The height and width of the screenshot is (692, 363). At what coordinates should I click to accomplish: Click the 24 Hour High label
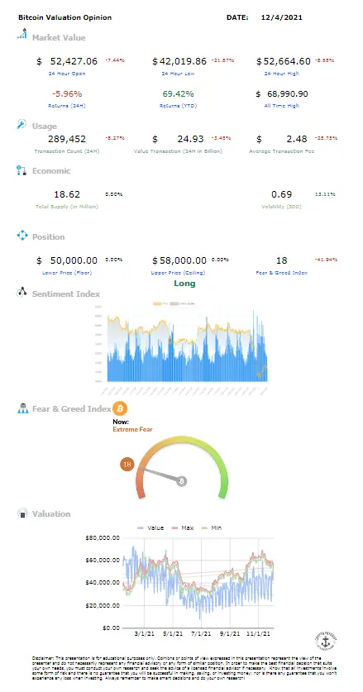pos(282,74)
